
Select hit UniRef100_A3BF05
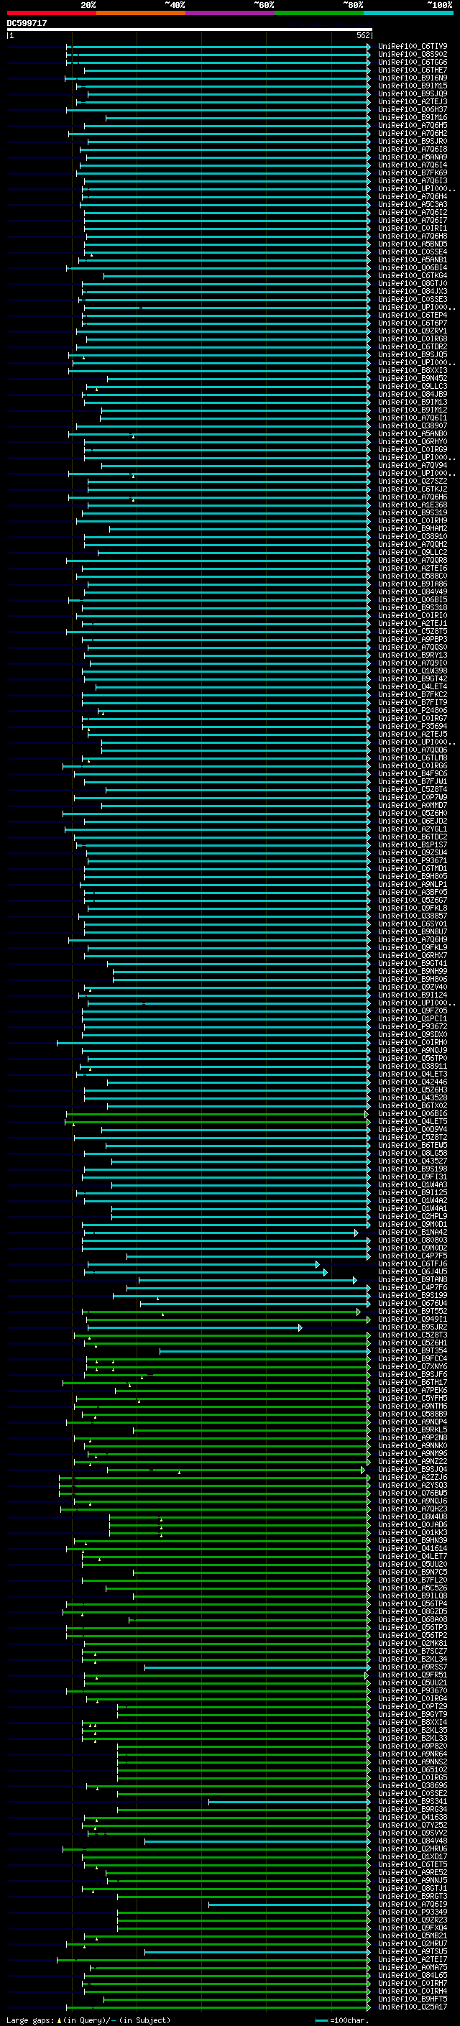(412, 892)
